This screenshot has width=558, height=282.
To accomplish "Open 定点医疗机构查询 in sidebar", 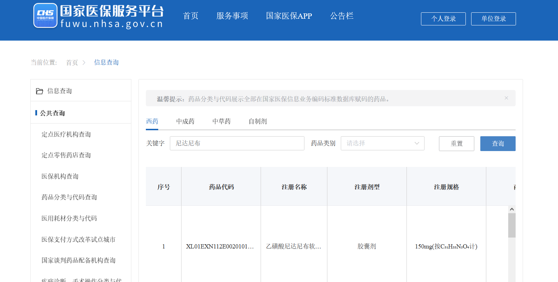I will click(66, 134).
